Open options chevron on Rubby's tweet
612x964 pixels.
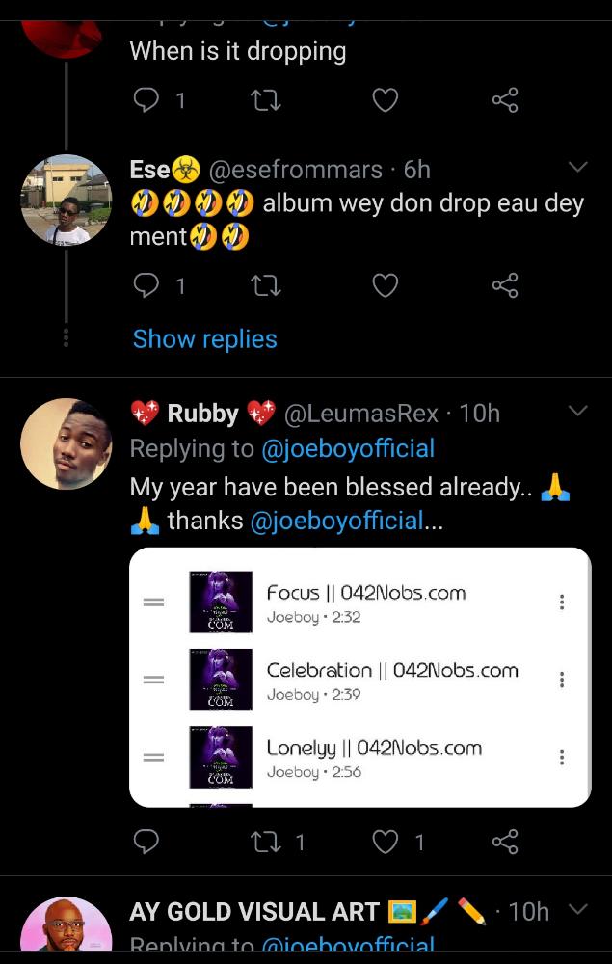click(577, 412)
